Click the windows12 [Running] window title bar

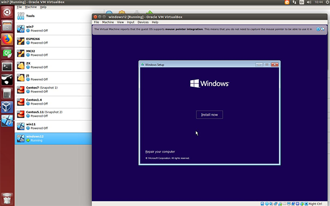[x=210, y=17]
